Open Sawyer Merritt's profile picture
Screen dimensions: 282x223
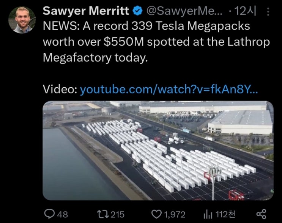click(22, 20)
